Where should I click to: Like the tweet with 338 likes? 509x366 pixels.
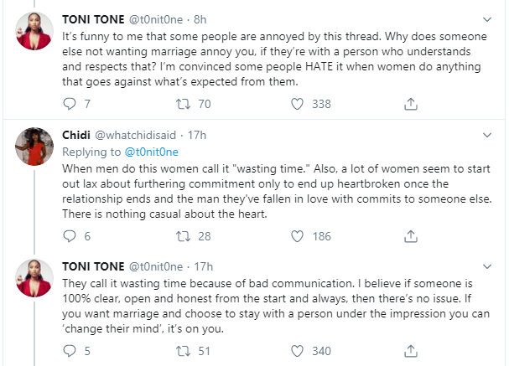(x=296, y=105)
